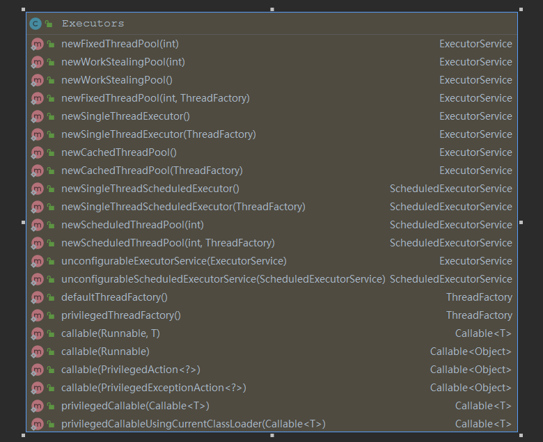543x442 pixels.
Task: Click ScheduledExecutorService return type of newScheduledThreadPool(int)
Action: pyautogui.click(x=450, y=225)
